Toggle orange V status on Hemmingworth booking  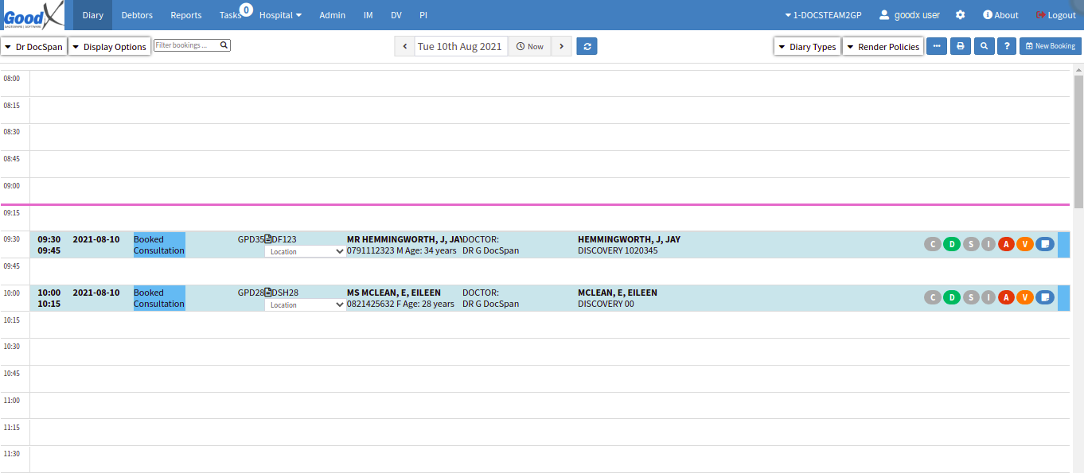point(1024,244)
